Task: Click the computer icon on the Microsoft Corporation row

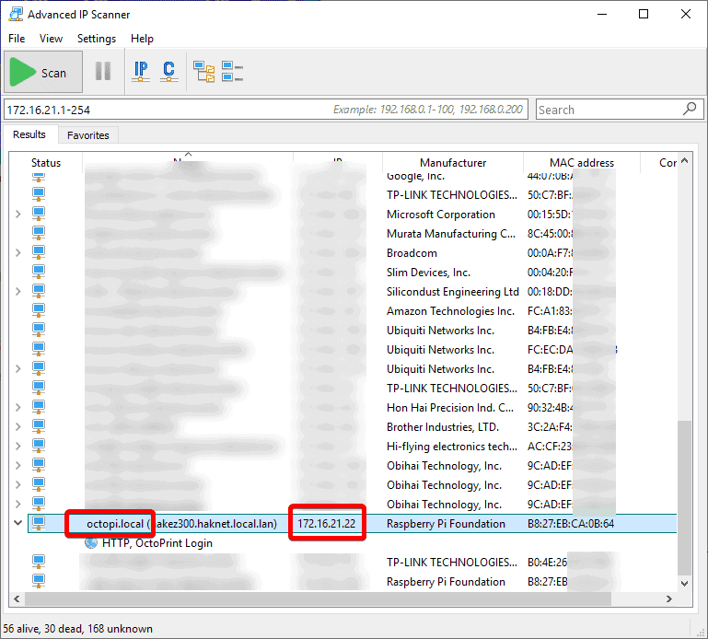Action: (39, 214)
